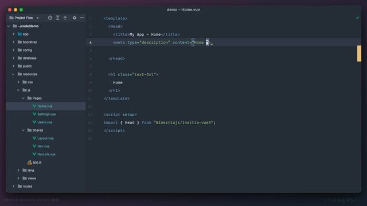Click the Vue icon beside Users.vue
The image size is (367, 206).
[34, 122]
